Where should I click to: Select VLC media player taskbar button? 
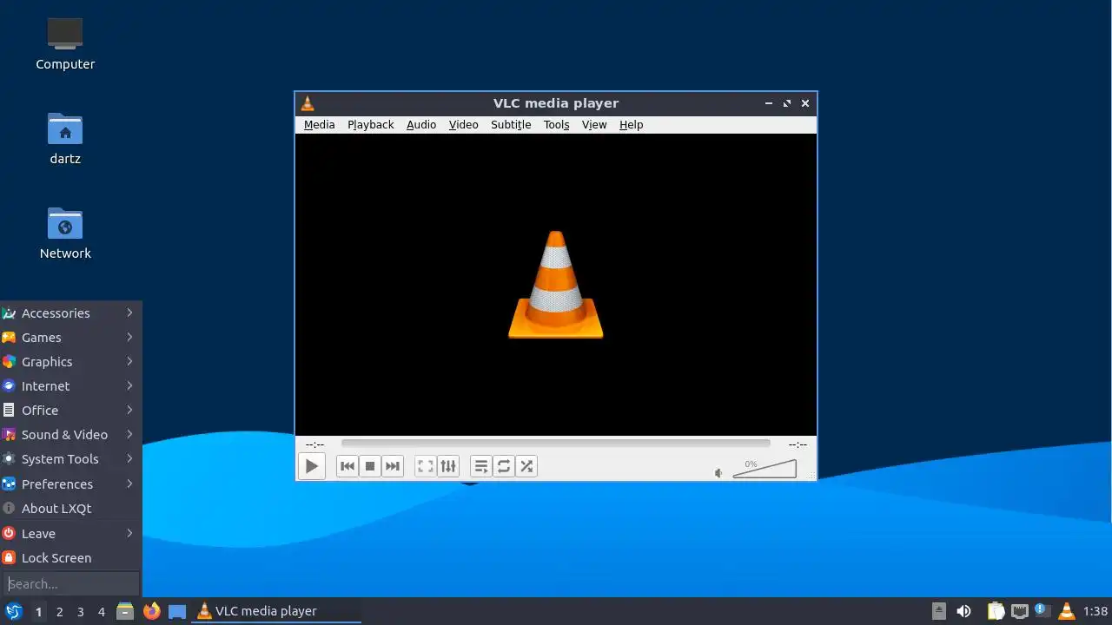tap(276, 611)
